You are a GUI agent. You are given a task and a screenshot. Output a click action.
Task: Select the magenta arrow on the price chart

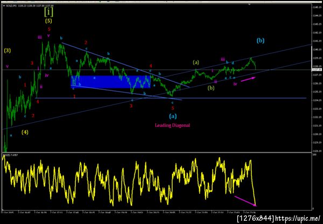coord(248,79)
